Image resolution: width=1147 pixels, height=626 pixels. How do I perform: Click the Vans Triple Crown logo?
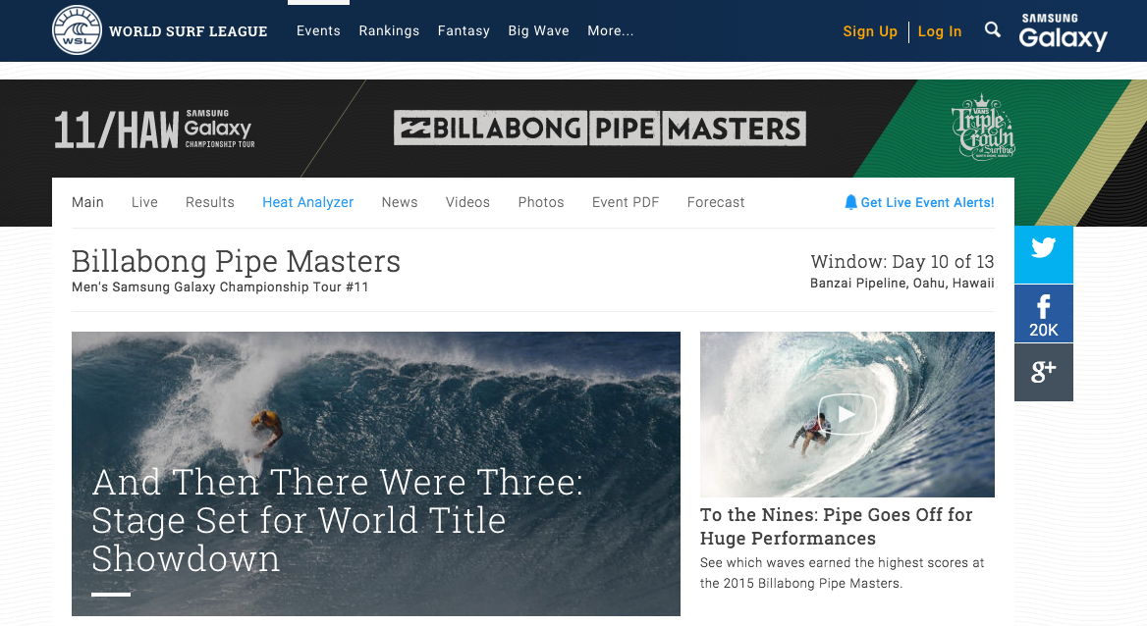982,128
